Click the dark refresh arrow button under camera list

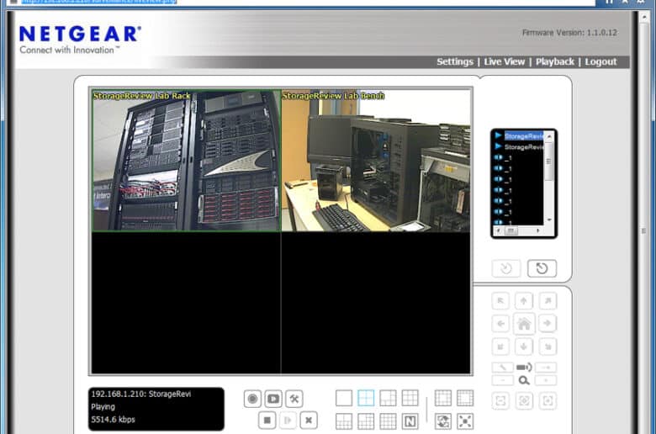coord(542,268)
